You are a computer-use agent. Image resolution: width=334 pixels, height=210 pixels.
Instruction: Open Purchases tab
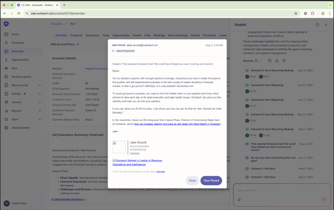[209, 35]
